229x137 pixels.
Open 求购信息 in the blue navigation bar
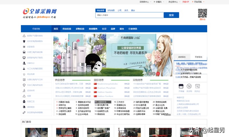[x=80, y=29]
